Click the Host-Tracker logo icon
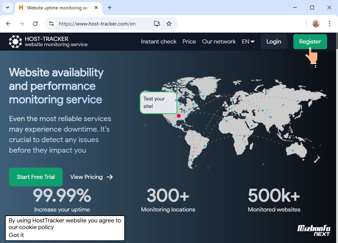338x243 pixels. (x=15, y=41)
